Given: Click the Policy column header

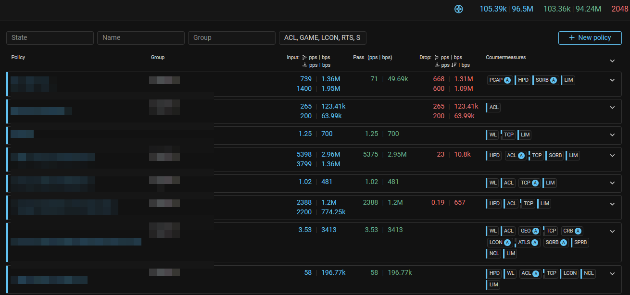Looking at the screenshot, I should point(18,57).
